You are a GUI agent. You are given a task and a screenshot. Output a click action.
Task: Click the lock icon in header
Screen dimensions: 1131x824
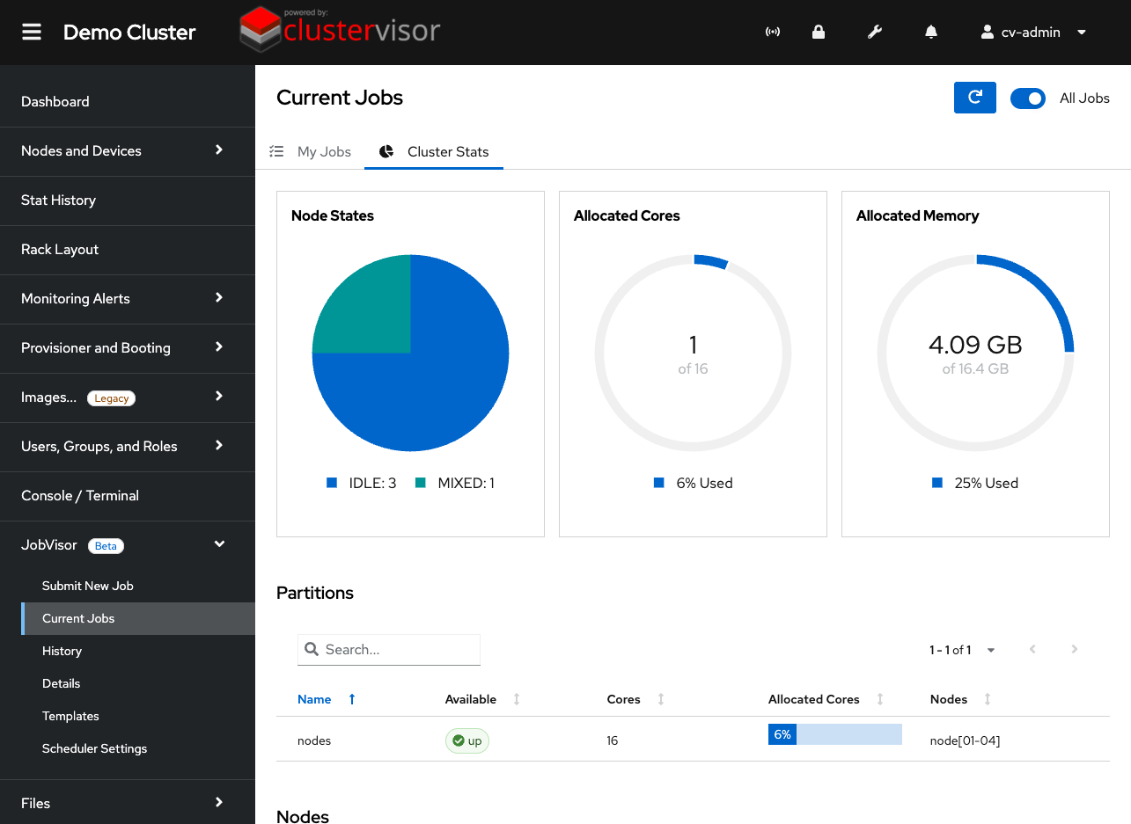[x=819, y=33]
